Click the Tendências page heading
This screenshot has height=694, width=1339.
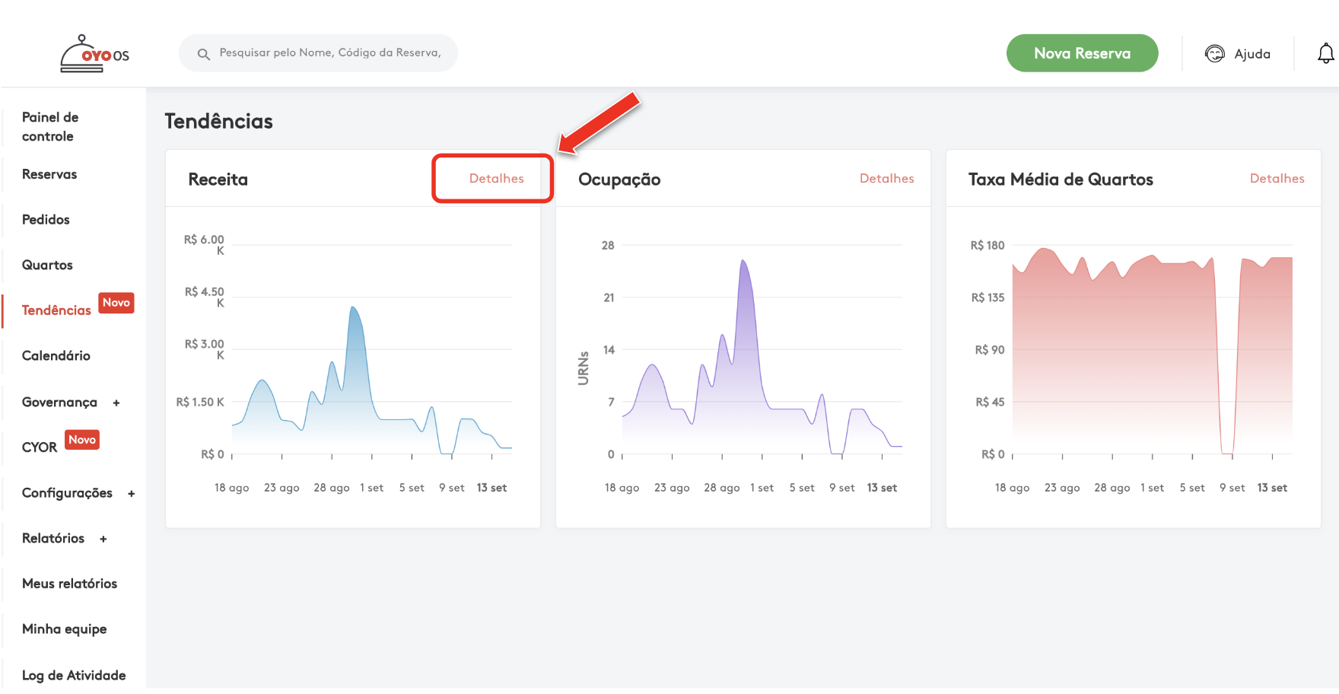[x=218, y=121]
